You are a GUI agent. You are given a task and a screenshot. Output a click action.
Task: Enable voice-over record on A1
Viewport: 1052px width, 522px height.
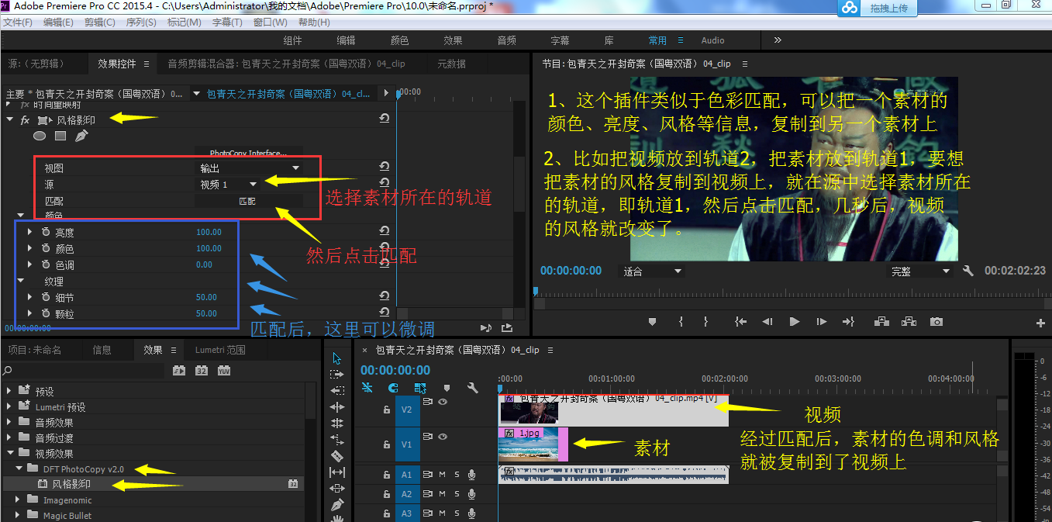(x=471, y=474)
